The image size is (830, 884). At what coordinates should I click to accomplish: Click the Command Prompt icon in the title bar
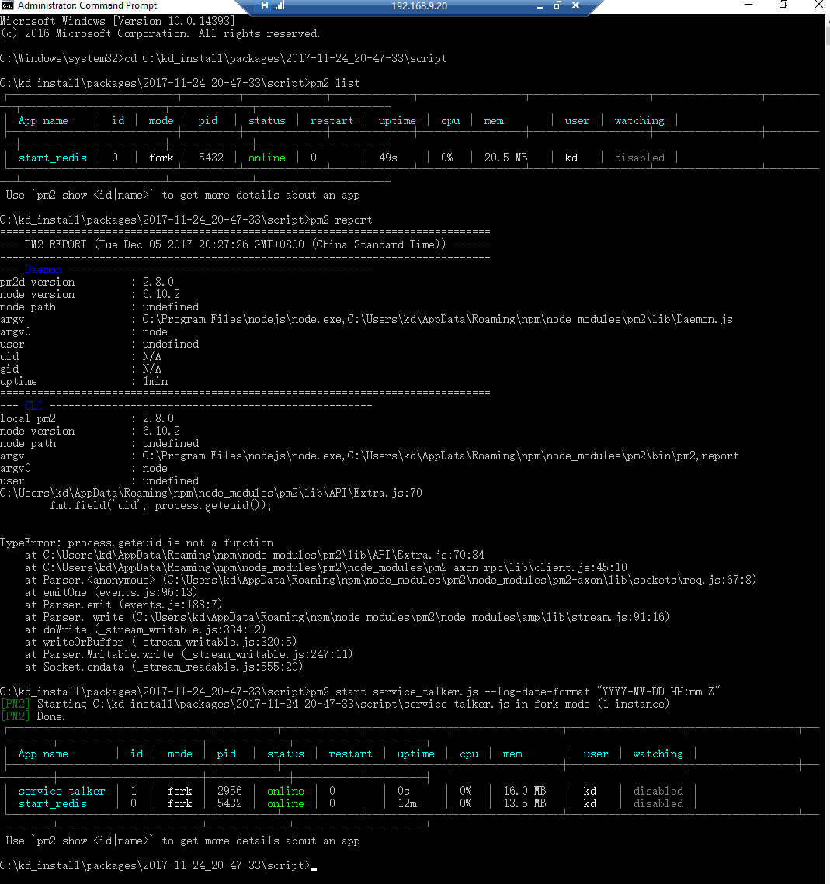[x=8, y=5]
